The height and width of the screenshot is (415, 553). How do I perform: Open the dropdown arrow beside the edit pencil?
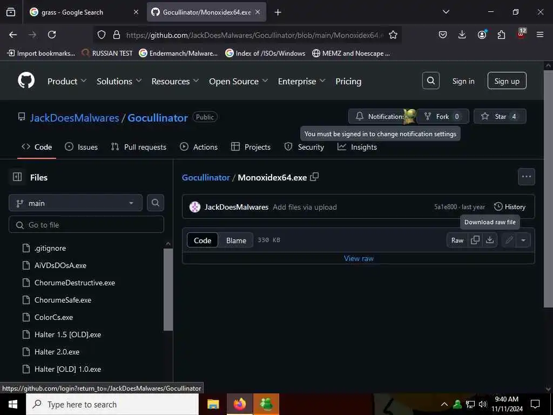[523, 240]
